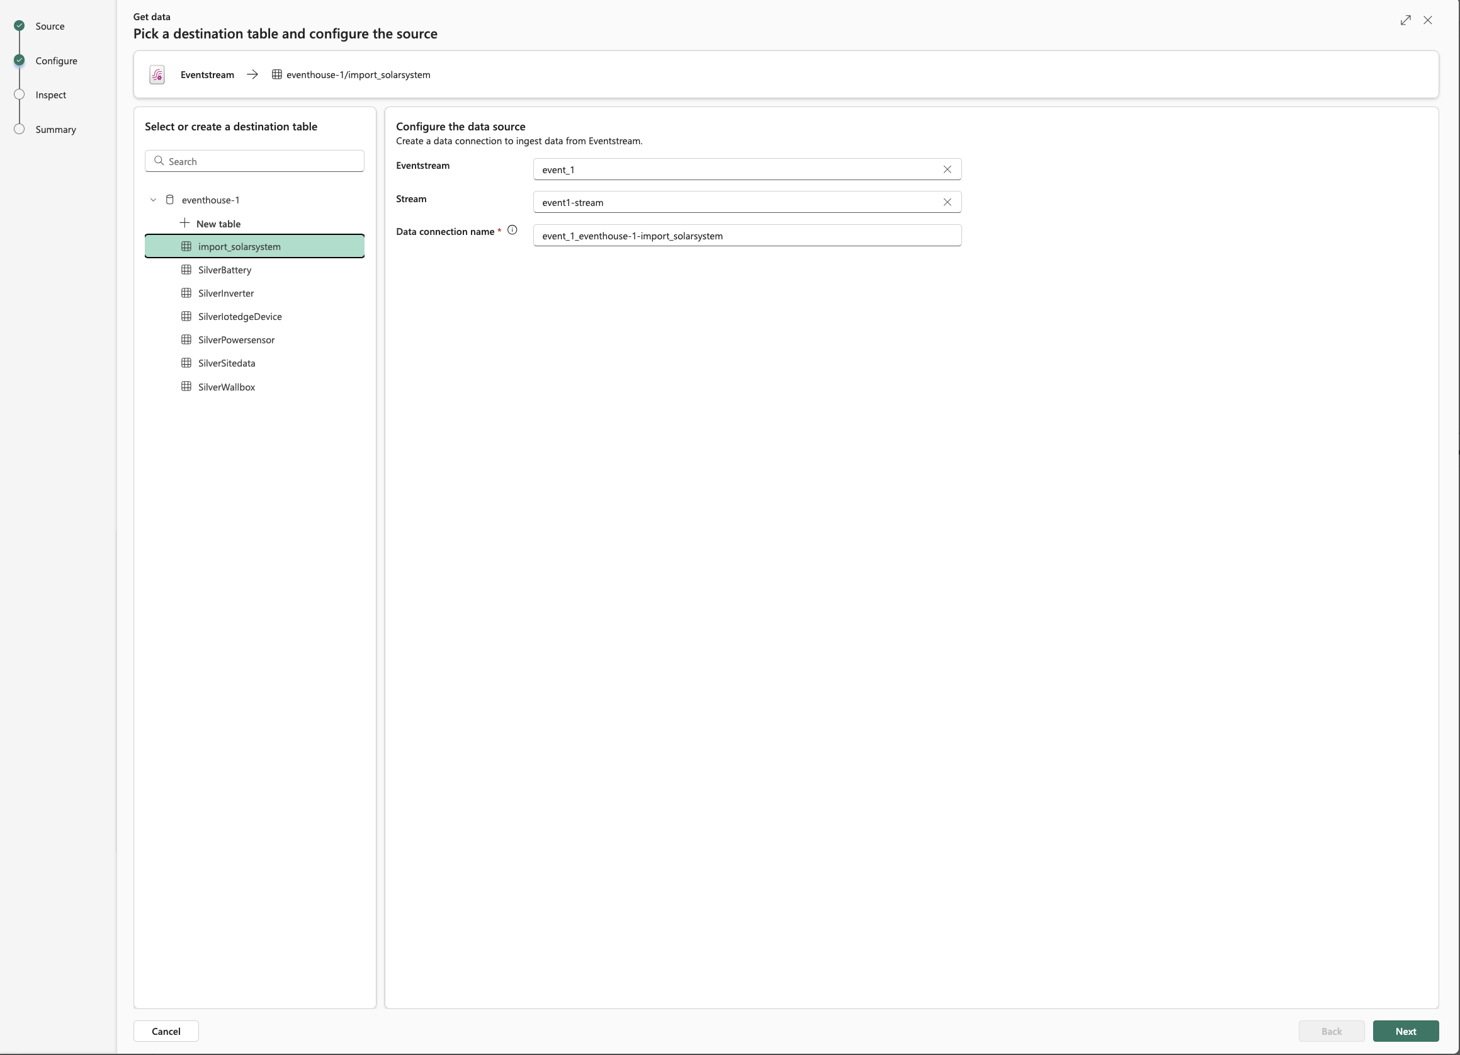Click the Data connection name text field

point(747,236)
